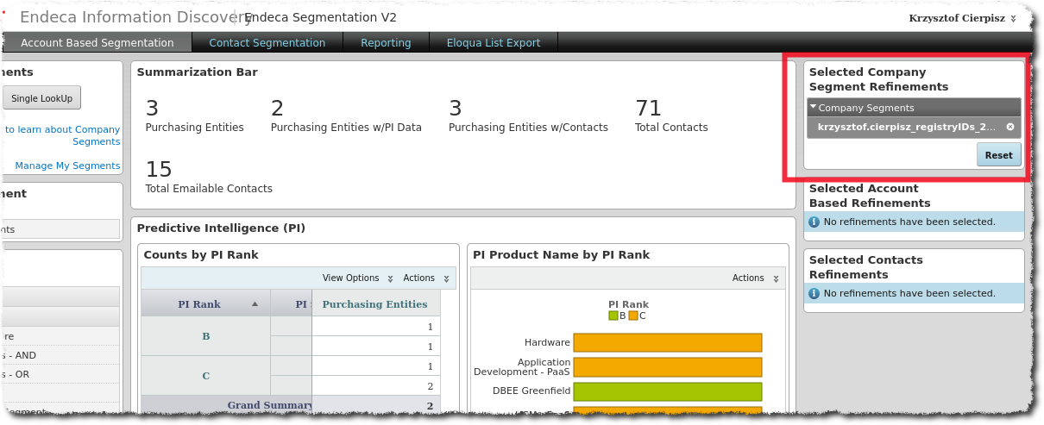Go to the Eloqua List Export tab

[493, 43]
